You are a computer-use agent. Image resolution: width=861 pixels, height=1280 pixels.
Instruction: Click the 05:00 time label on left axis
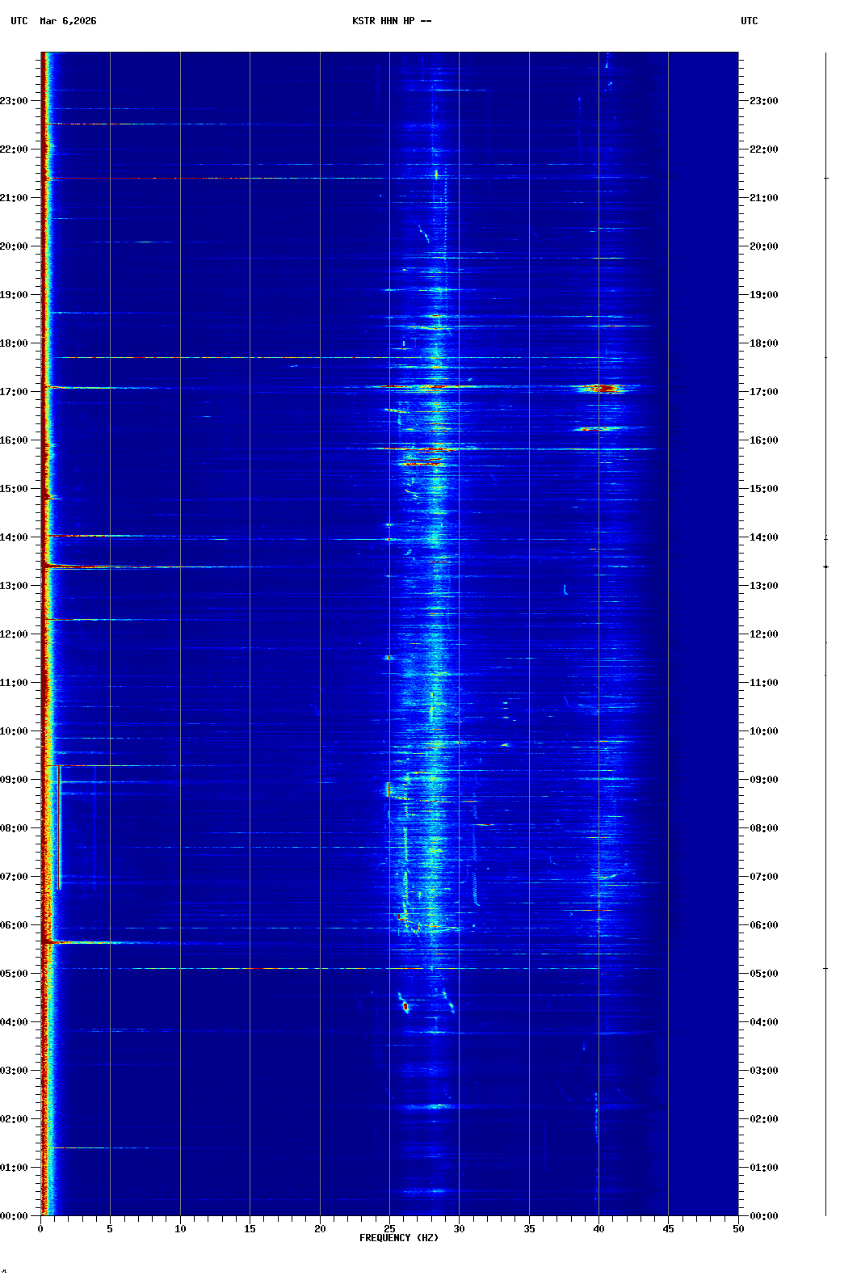(x=15, y=974)
